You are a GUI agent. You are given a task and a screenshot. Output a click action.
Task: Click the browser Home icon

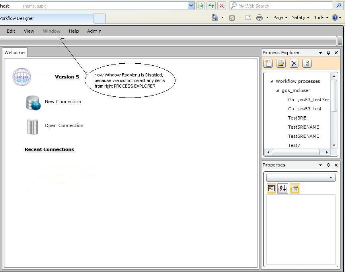point(215,18)
